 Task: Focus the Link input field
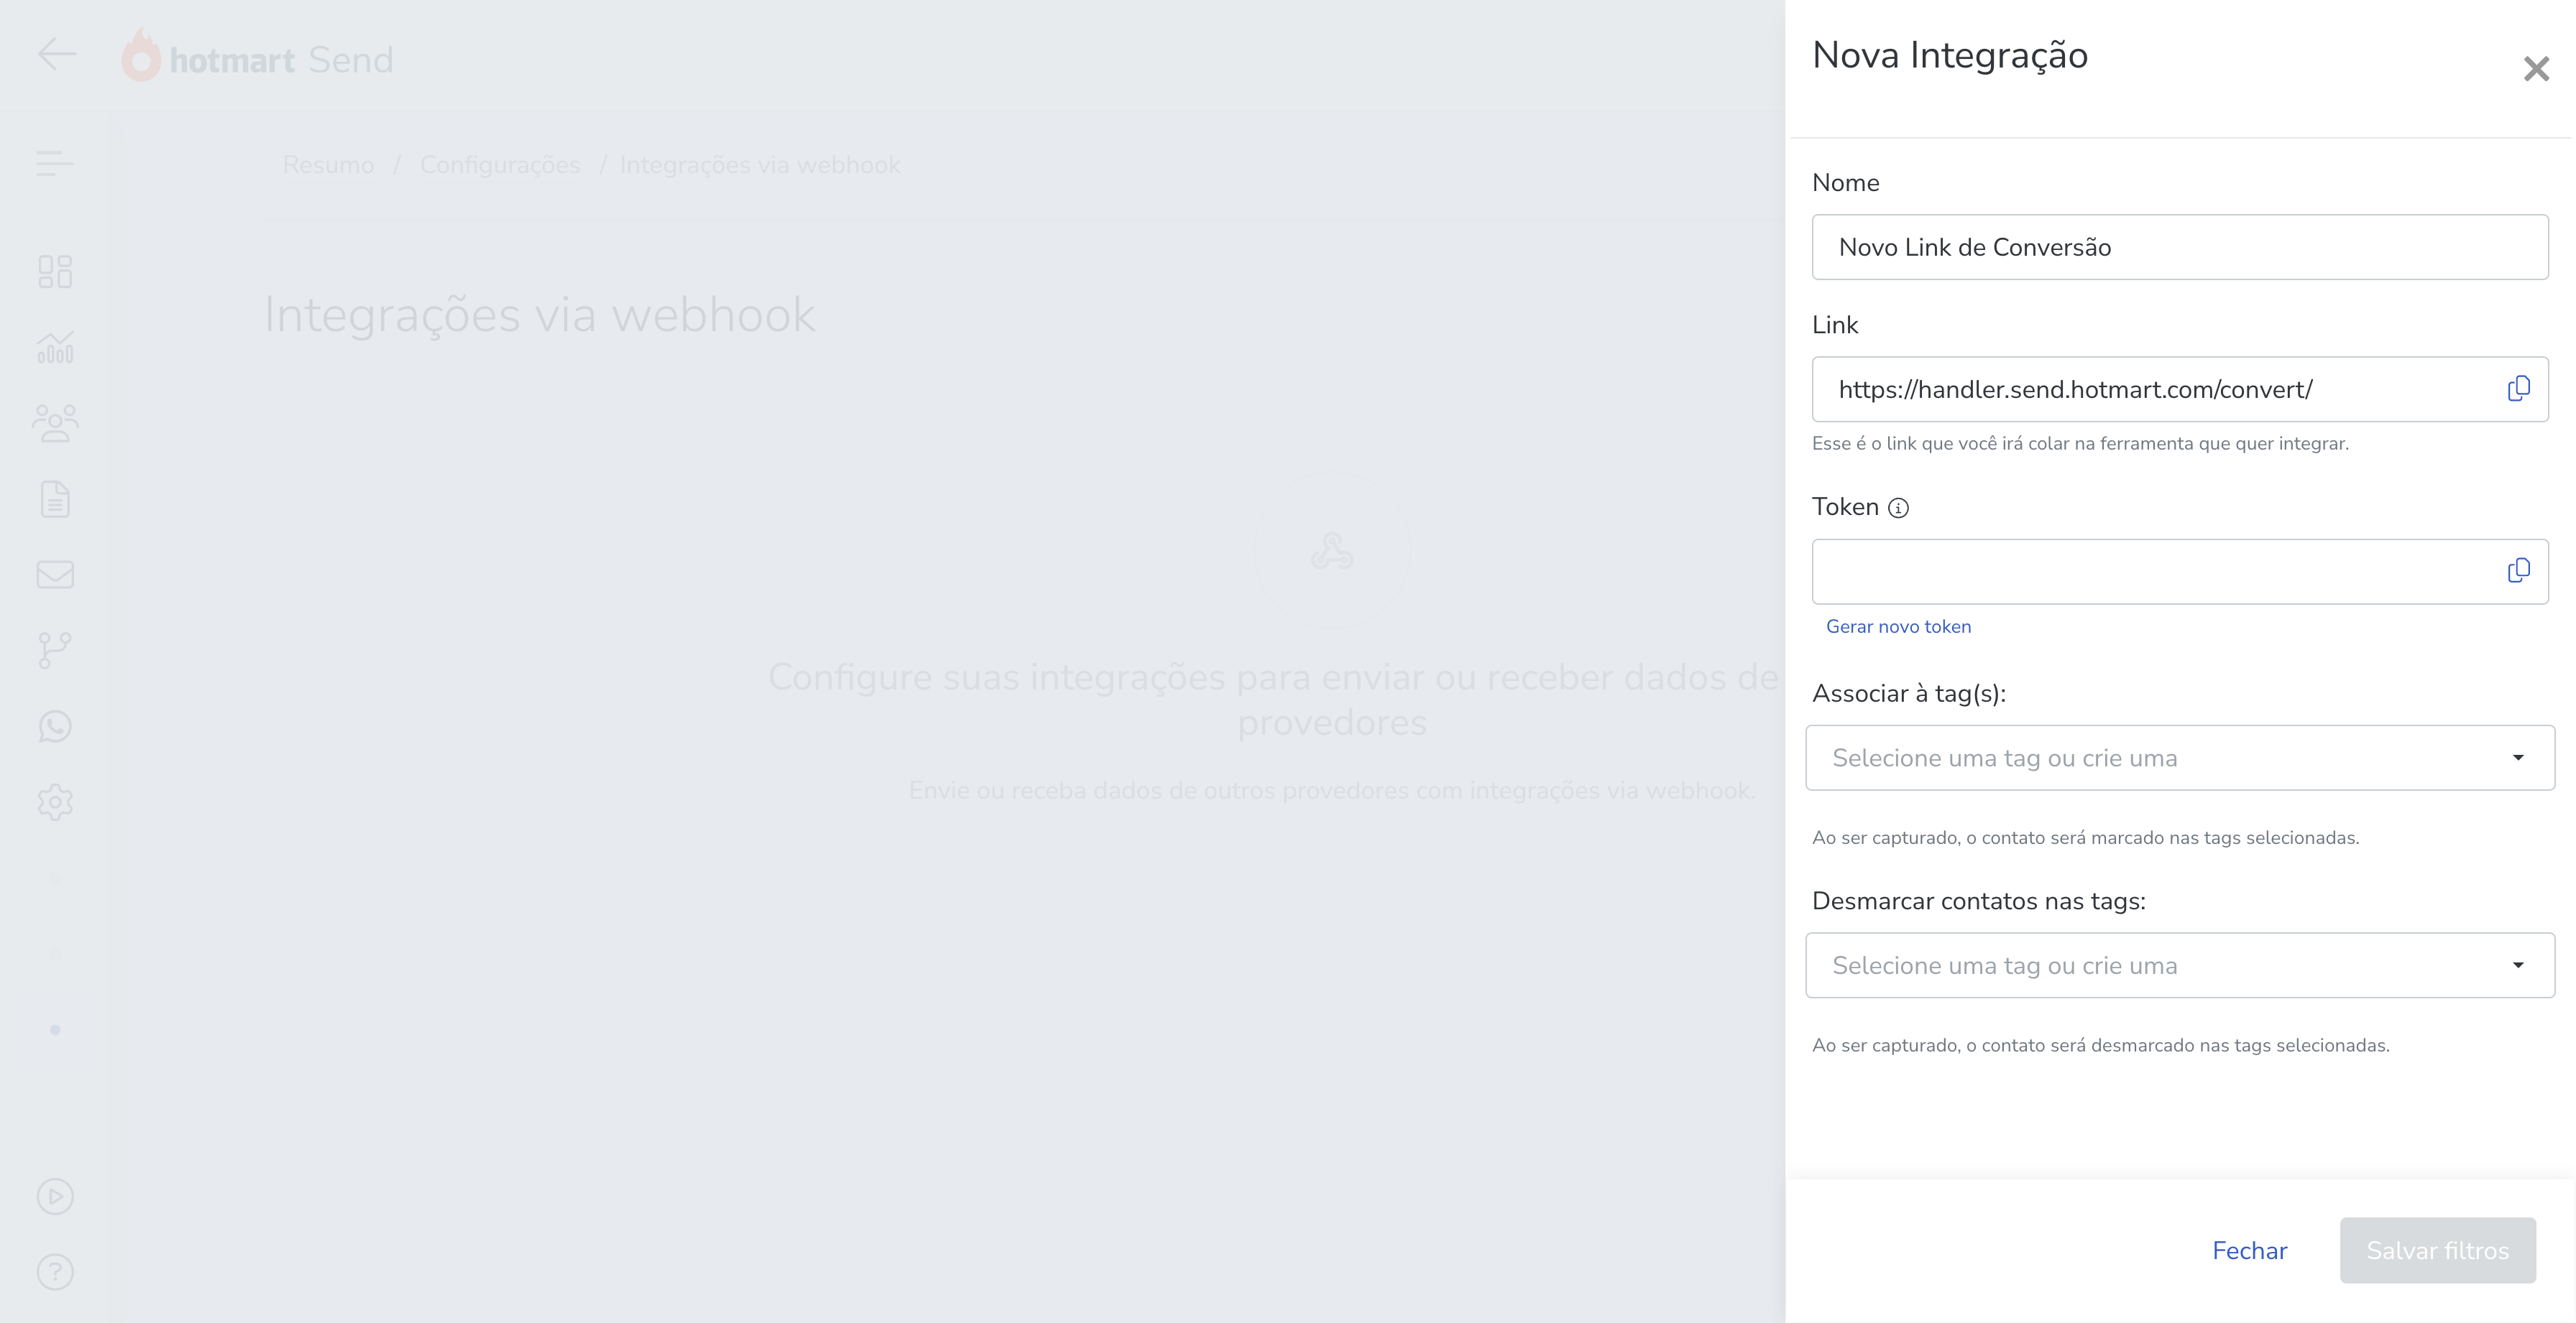click(x=2180, y=389)
